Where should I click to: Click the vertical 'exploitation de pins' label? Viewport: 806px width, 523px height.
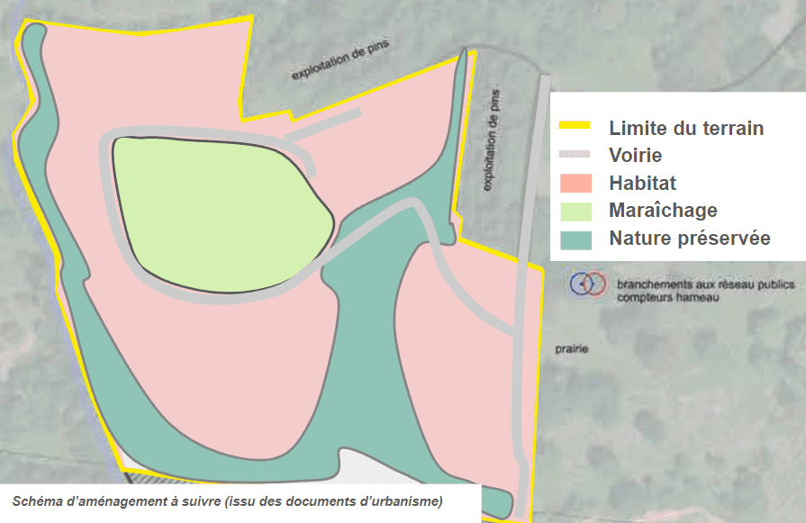click(491, 140)
